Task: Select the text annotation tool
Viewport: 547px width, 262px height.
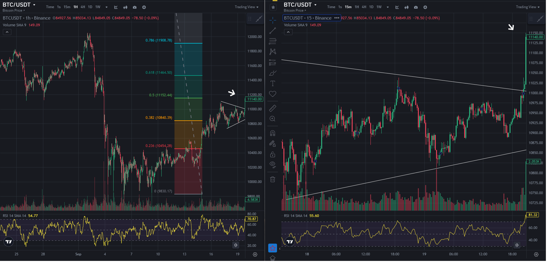Action: (x=273, y=83)
